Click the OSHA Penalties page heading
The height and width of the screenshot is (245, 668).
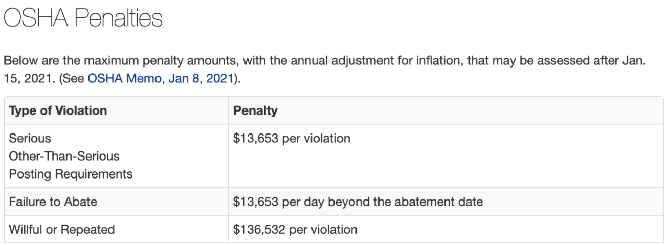83,19
